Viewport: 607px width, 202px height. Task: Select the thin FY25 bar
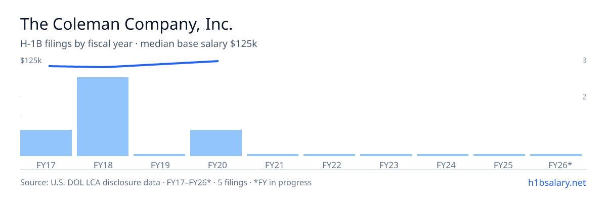[499, 155]
